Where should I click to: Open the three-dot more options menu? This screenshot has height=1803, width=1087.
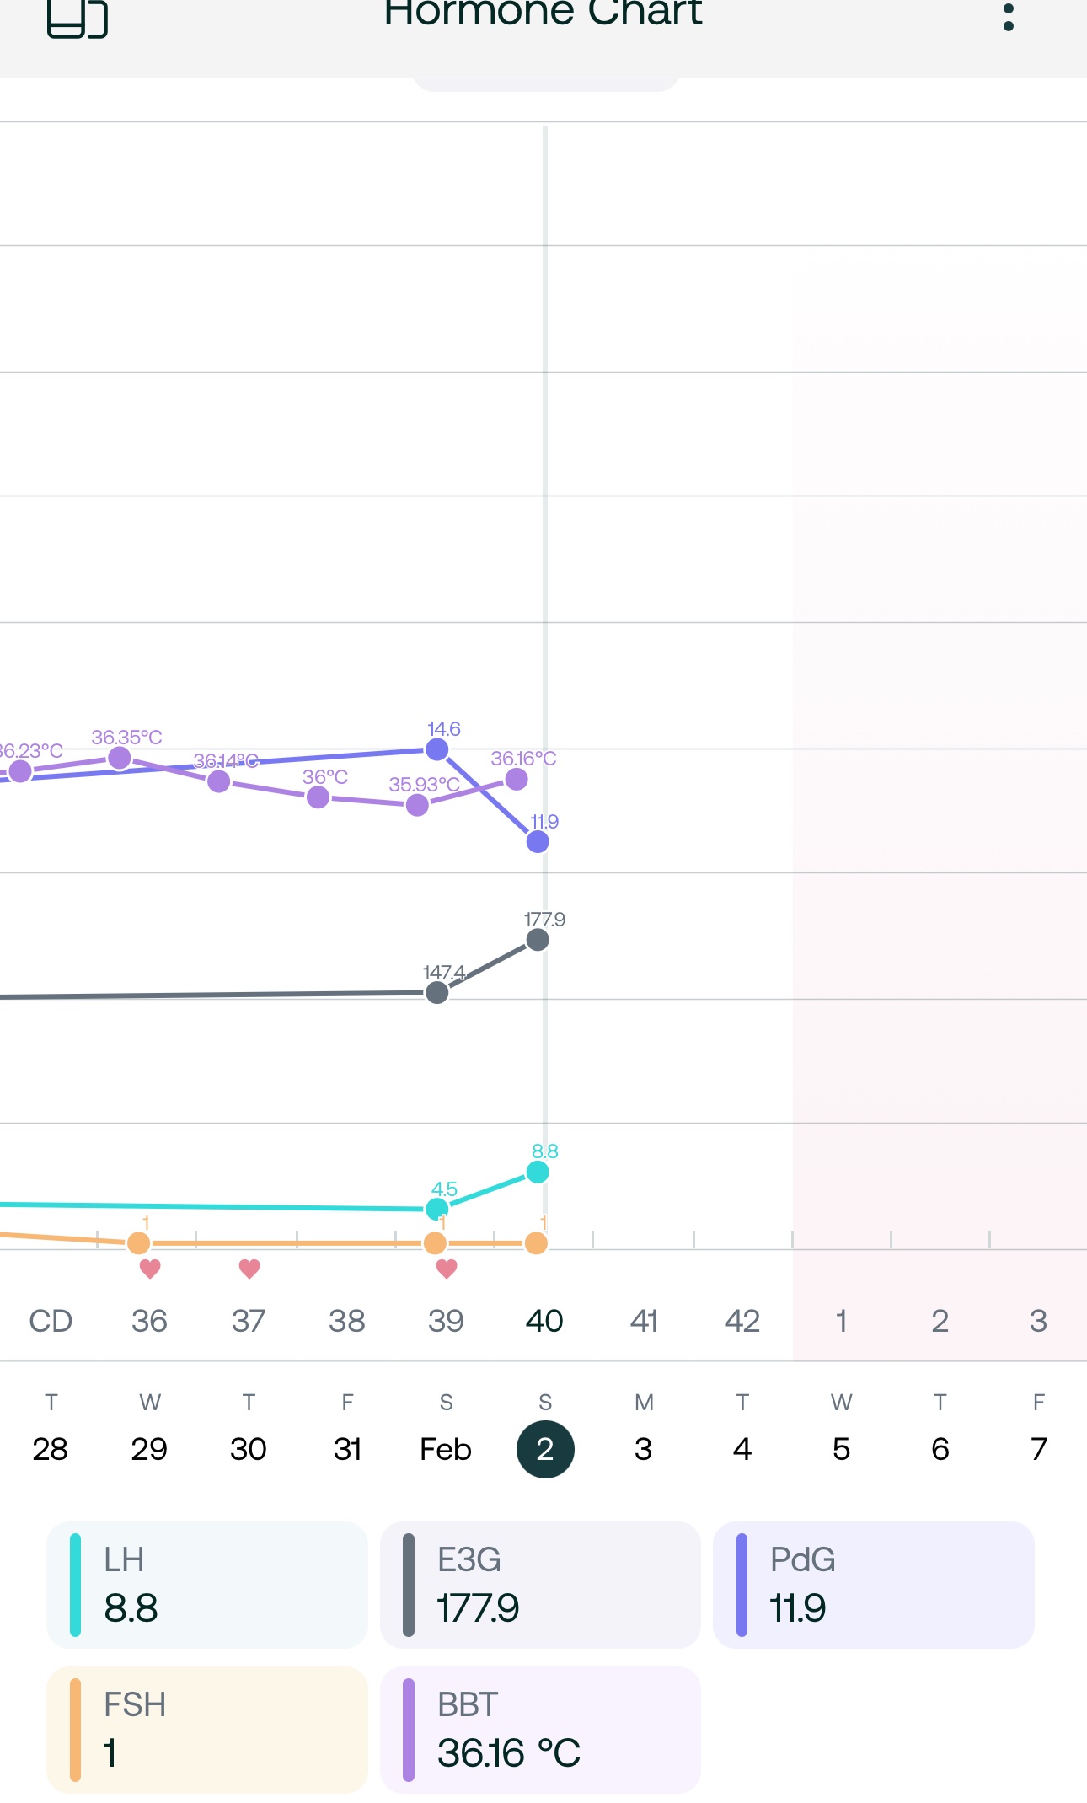[x=1008, y=16]
